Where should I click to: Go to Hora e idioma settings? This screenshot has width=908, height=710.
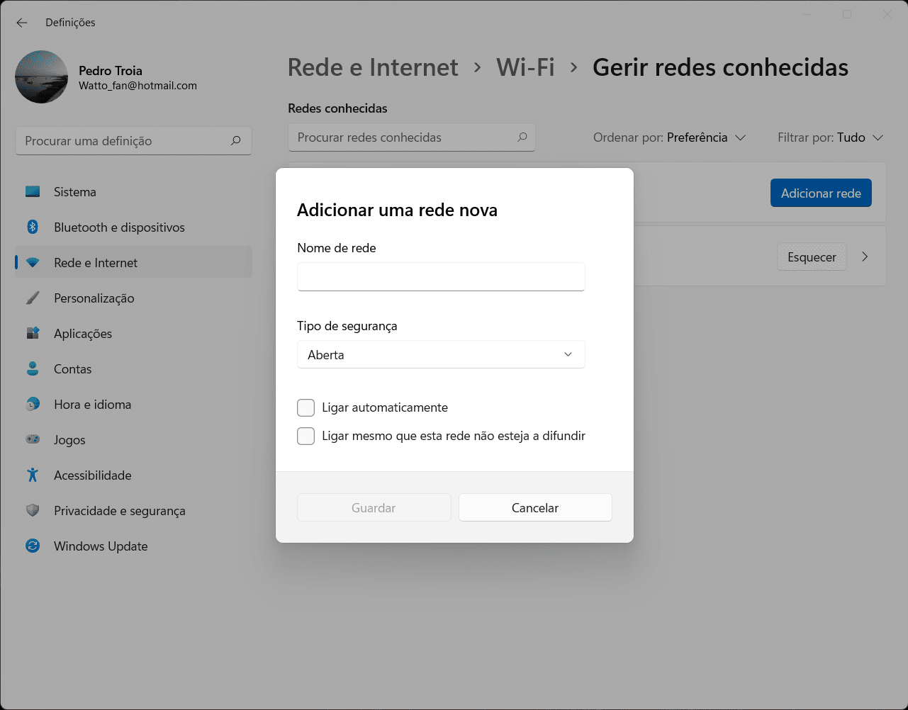(92, 405)
